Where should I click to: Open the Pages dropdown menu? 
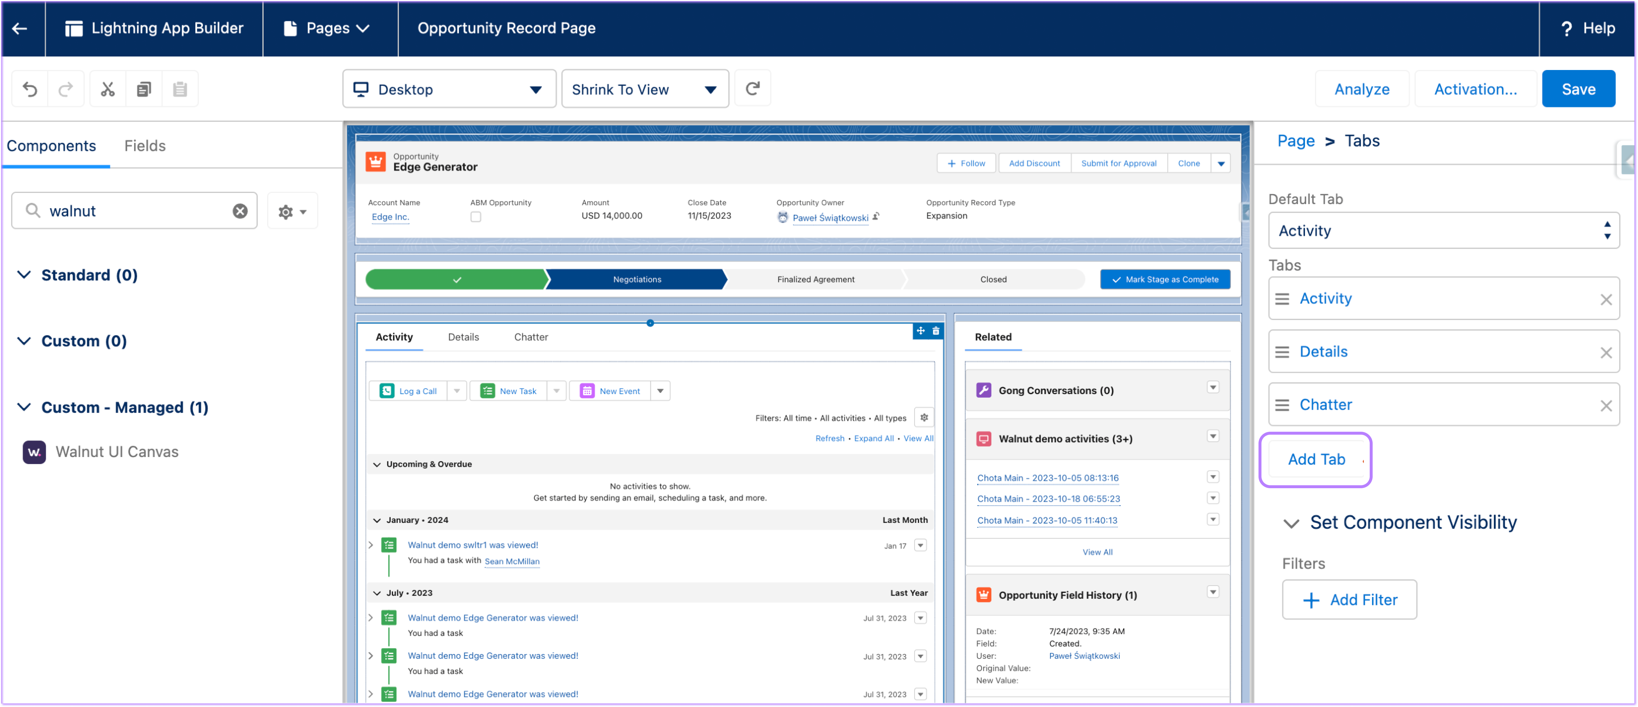point(327,28)
